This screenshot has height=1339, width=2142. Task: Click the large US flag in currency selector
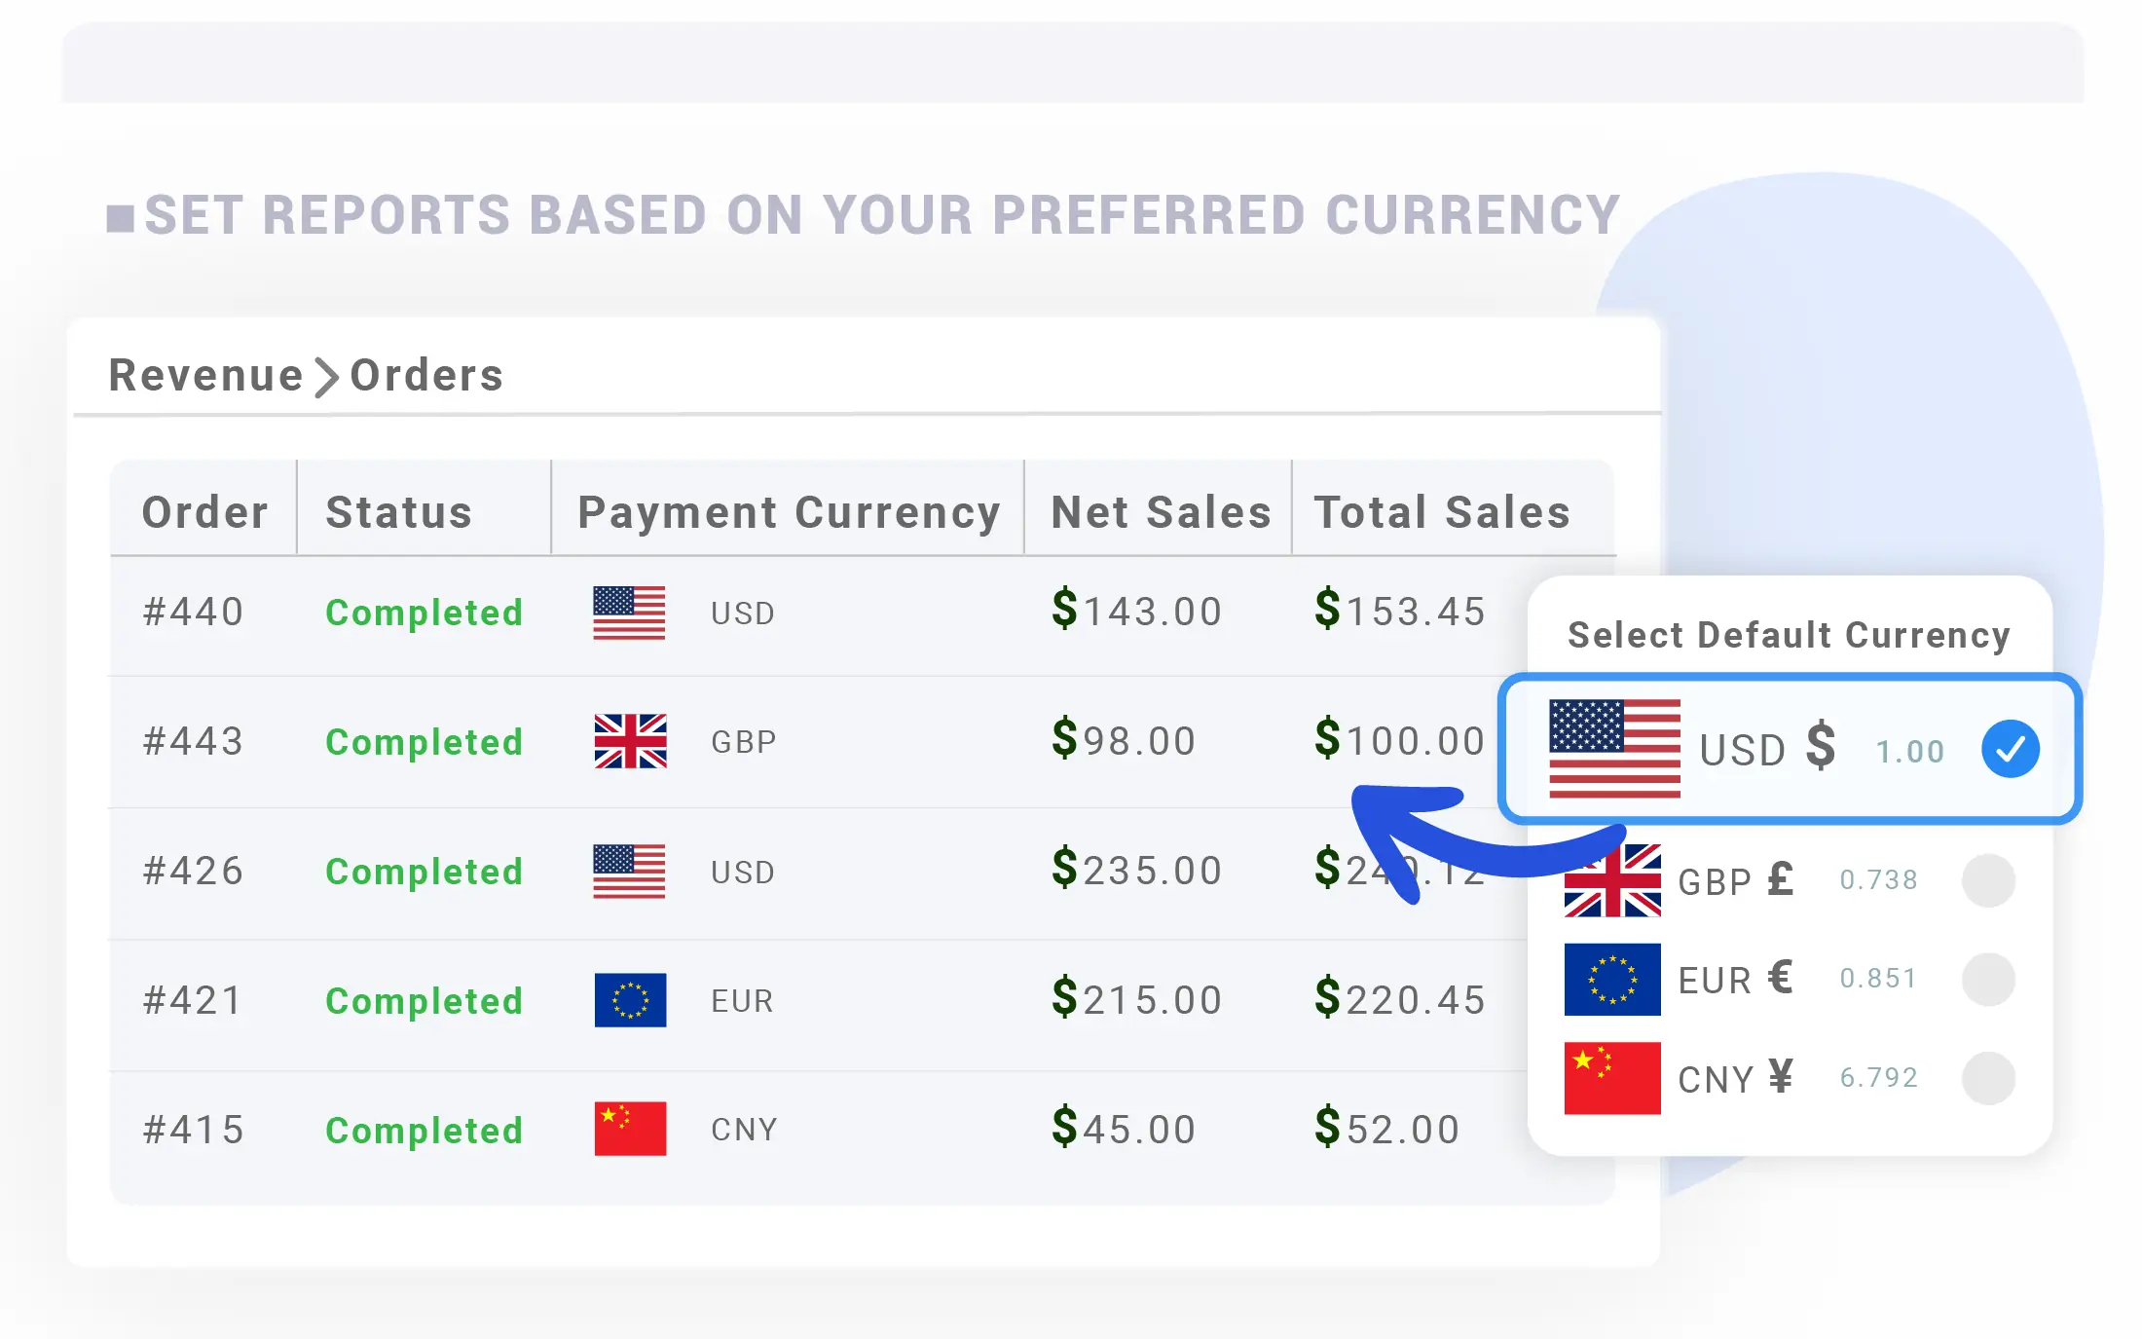(x=1614, y=748)
